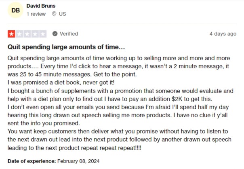Screen dimensions: 244x169
Task: Click the Date of experience label
Action: click(32, 161)
